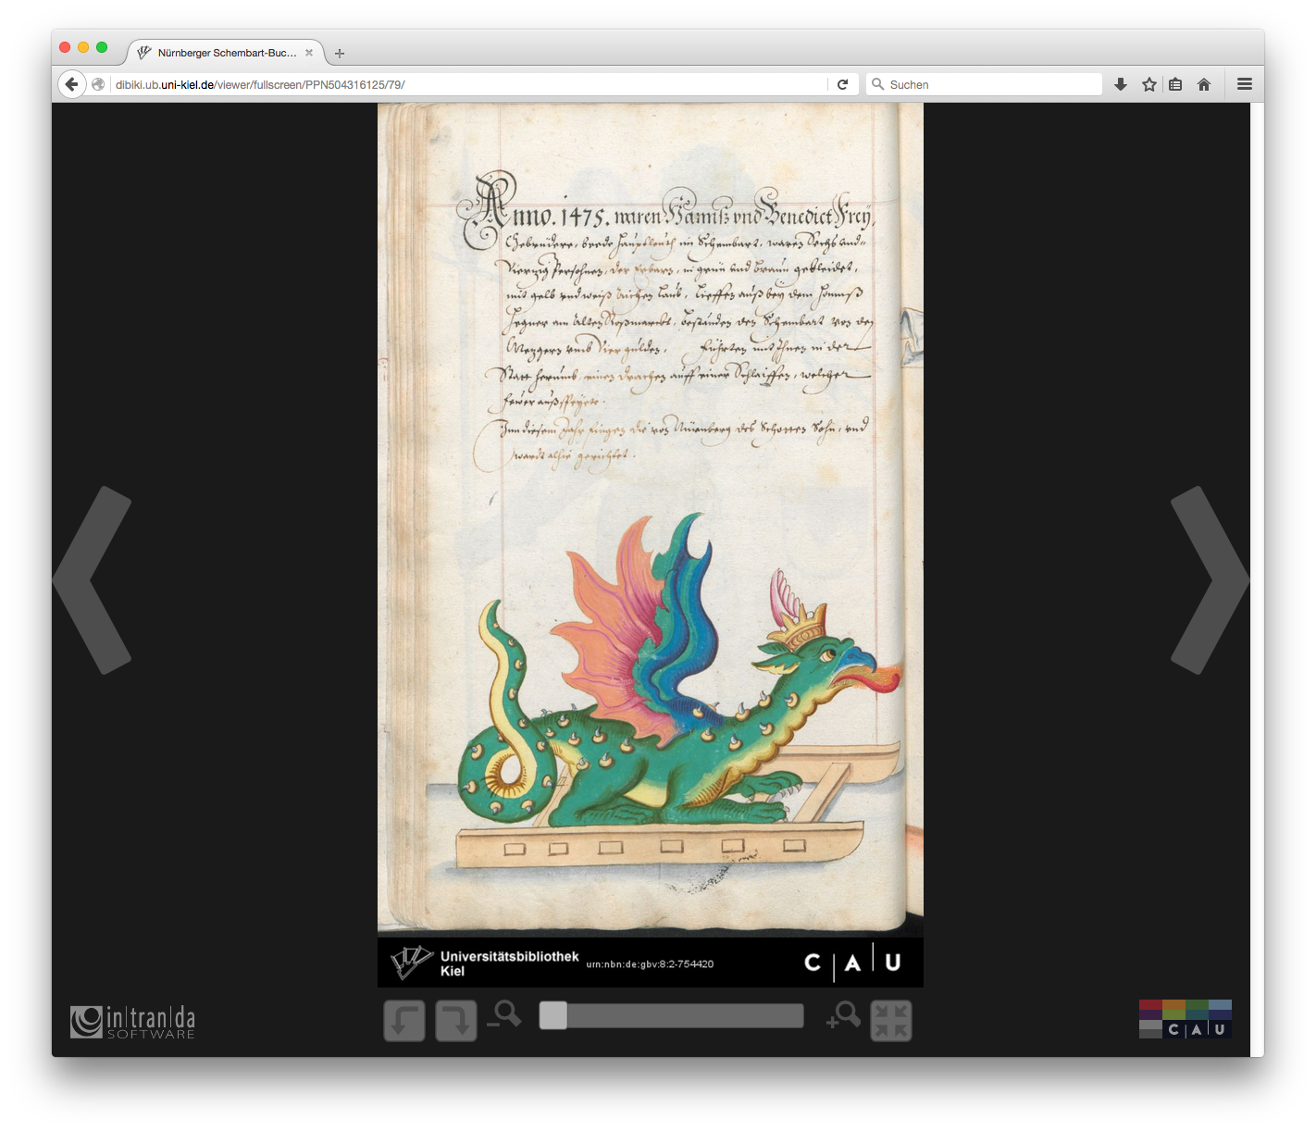Screen dimensions: 1316x1131
Task: Show bookmarks list icon
Action: (1175, 84)
